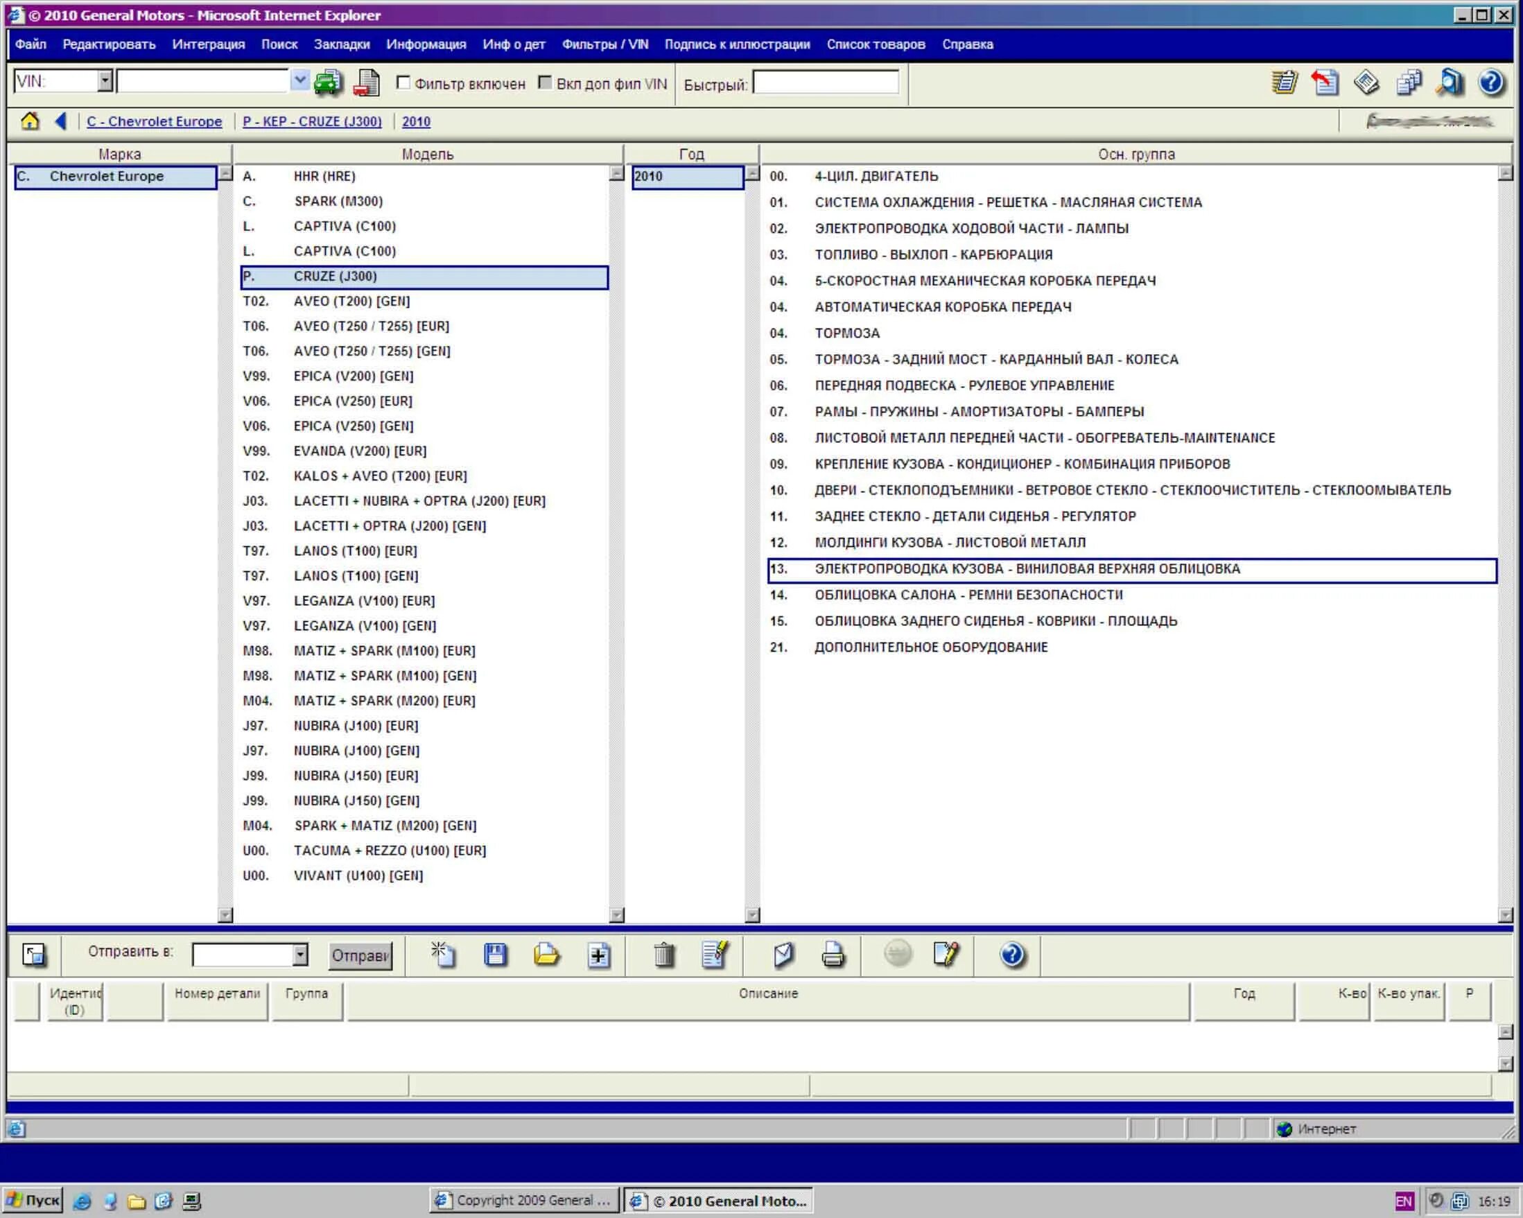
Task: Toggle the 'Вкл доп фил VIN' checkbox
Action: (545, 82)
